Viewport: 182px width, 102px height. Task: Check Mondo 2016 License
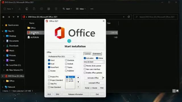85,66
